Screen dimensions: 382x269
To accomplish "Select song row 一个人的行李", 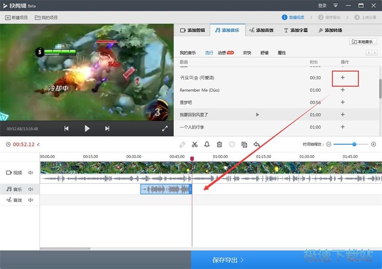I will (x=276, y=127).
